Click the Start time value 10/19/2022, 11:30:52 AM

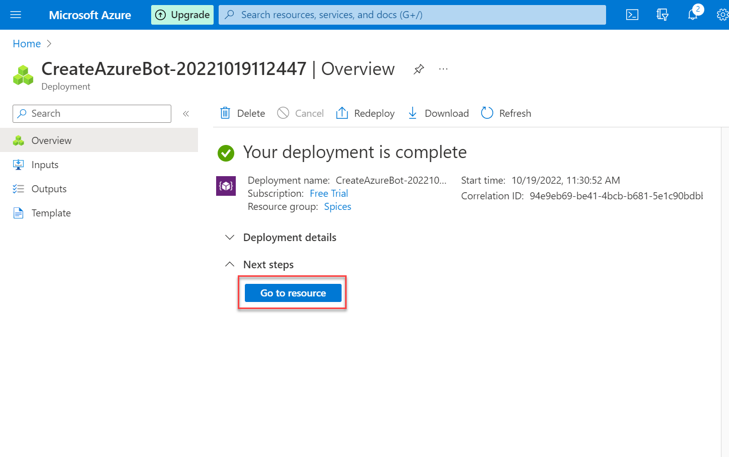coord(566,180)
